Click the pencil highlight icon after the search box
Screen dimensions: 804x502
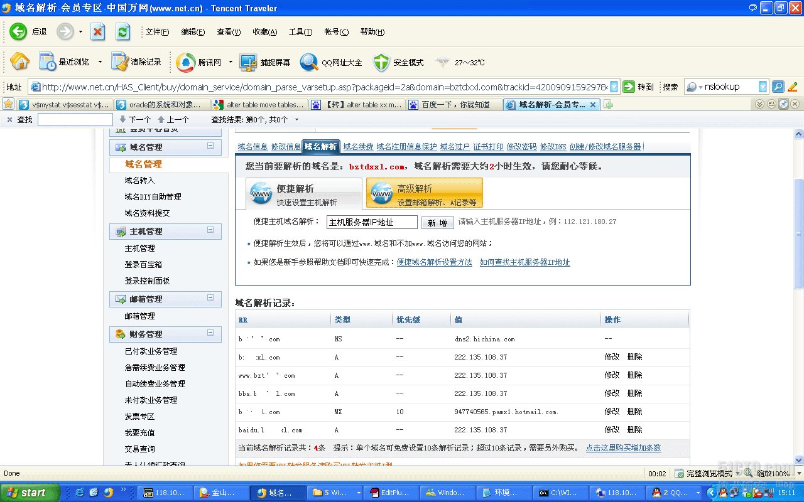click(793, 87)
